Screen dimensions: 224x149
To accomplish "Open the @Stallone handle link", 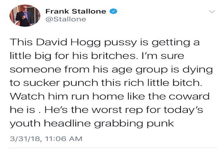I will 66,19.
